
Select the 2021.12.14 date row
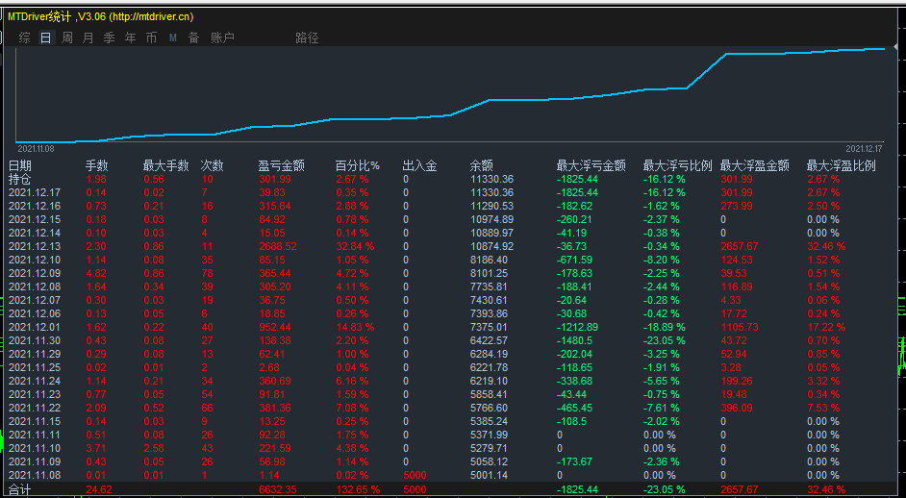pyautogui.click(x=35, y=233)
